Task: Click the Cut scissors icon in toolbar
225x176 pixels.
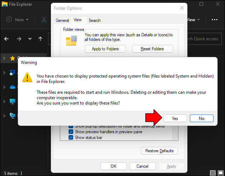Action: pos(44,19)
